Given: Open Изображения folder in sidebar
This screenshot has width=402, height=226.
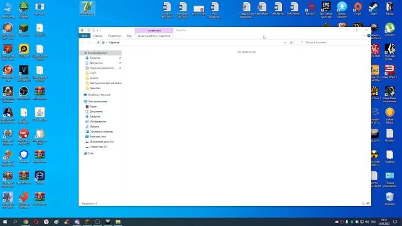Looking at the screenshot, I should [97, 121].
